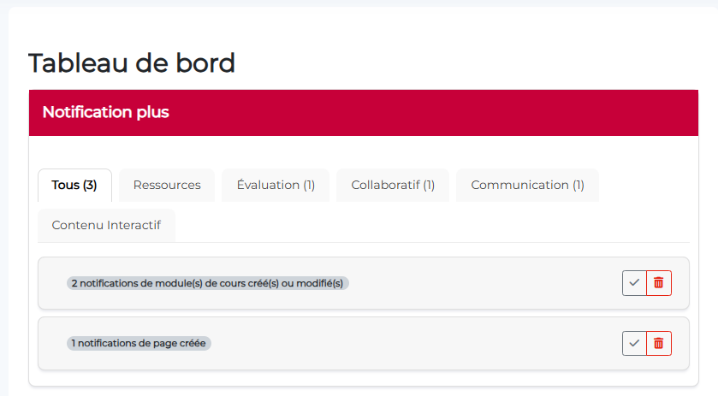This screenshot has height=396, width=718.
Task: Click the 'Tableau de bord' page heading
Action: [x=132, y=62]
